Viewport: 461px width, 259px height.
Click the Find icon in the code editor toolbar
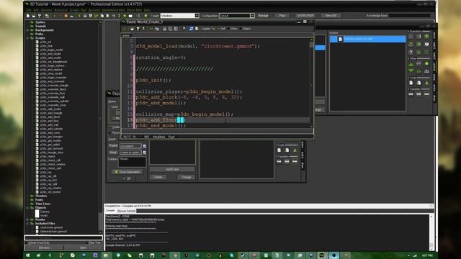184,29
